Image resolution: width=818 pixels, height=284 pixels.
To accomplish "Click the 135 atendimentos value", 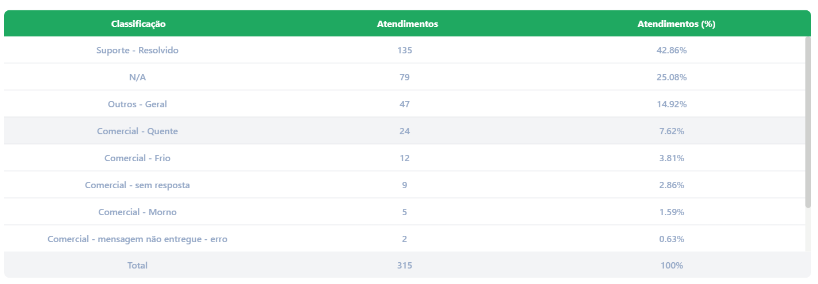I will pyautogui.click(x=405, y=50).
